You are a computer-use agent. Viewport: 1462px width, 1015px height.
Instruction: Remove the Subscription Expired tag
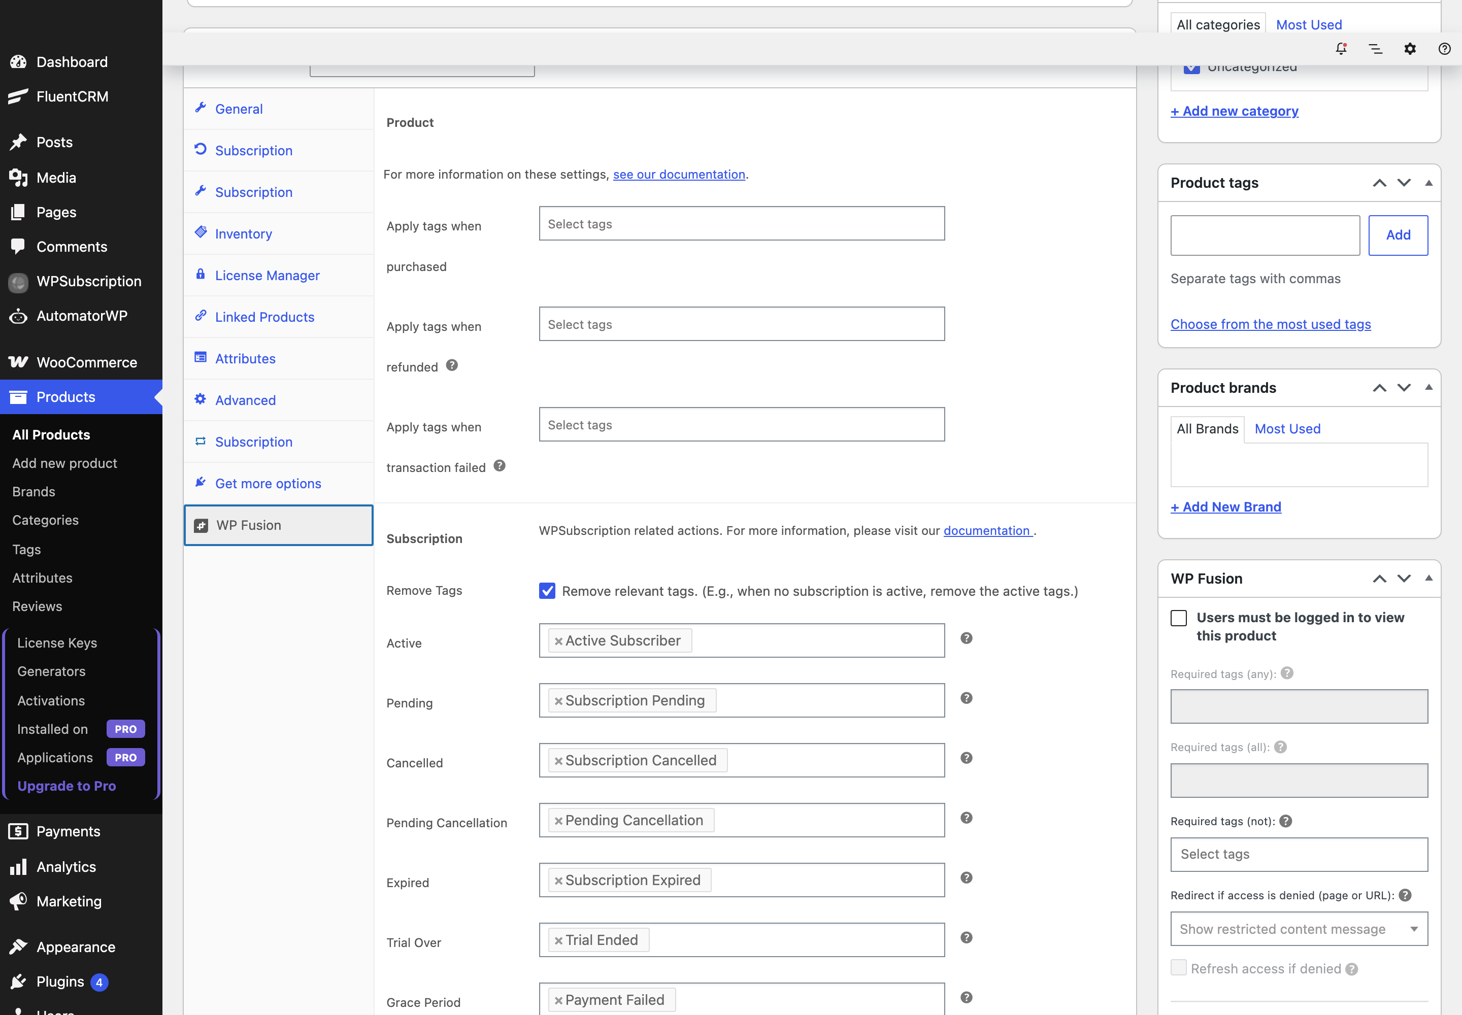pyautogui.click(x=558, y=881)
